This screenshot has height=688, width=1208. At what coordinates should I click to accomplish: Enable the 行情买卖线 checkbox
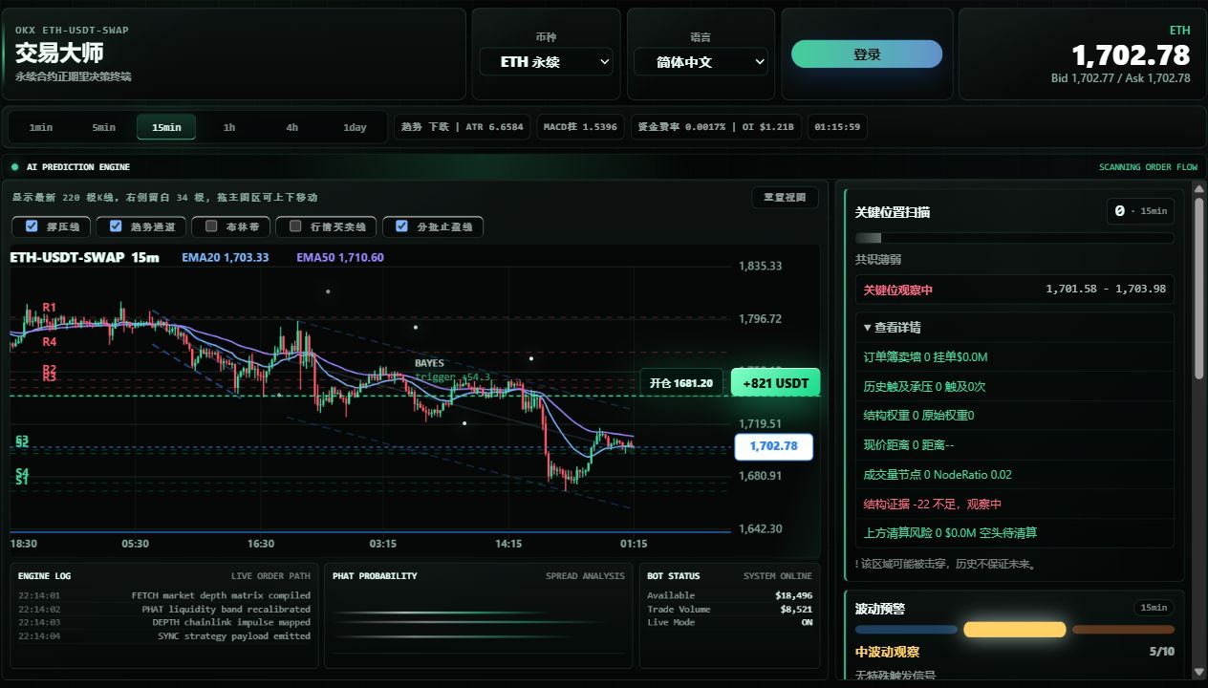pyautogui.click(x=295, y=226)
